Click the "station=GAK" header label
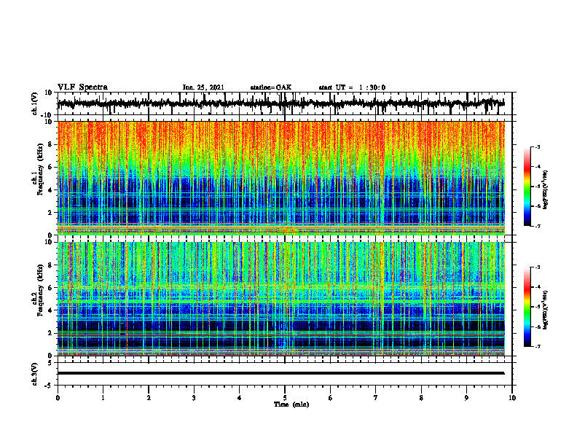This screenshot has height=446, width=577. click(271, 87)
